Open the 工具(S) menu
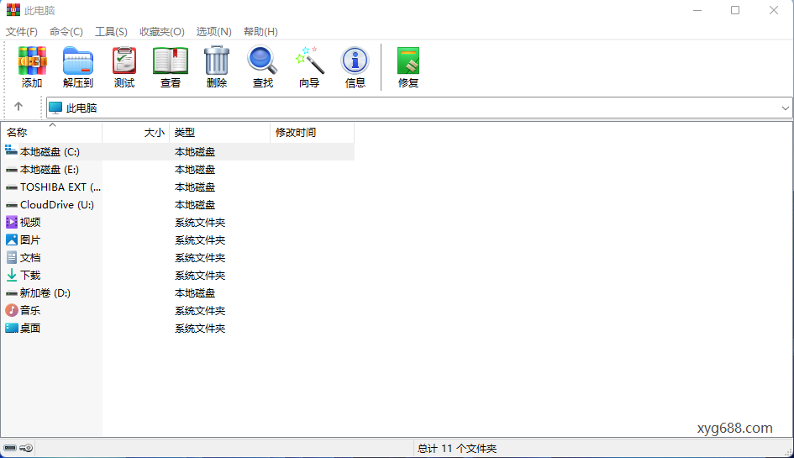Viewport: 794px width, 458px height. click(x=112, y=31)
